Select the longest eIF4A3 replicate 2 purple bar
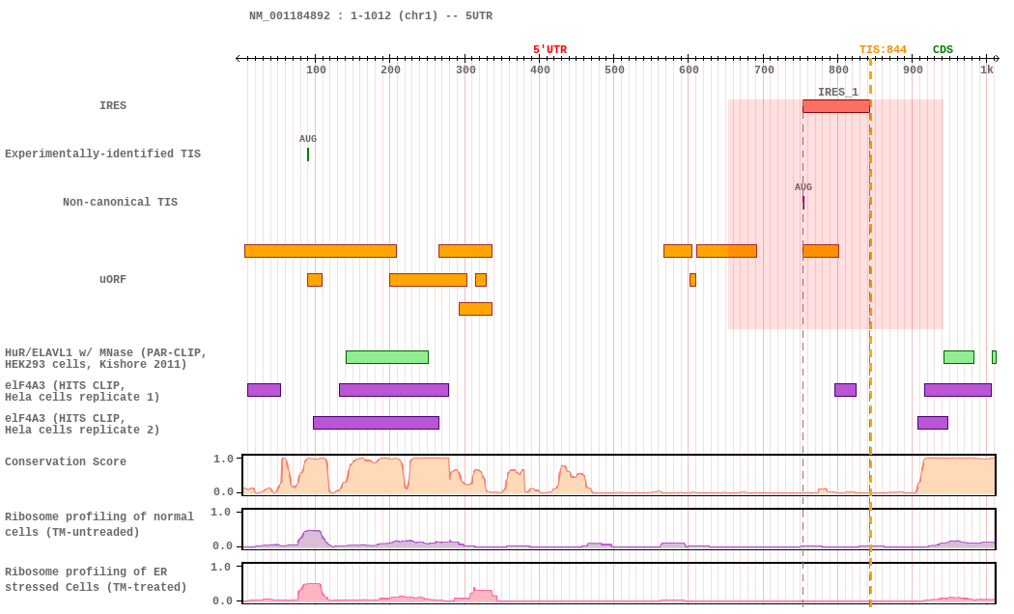 click(x=376, y=423)
